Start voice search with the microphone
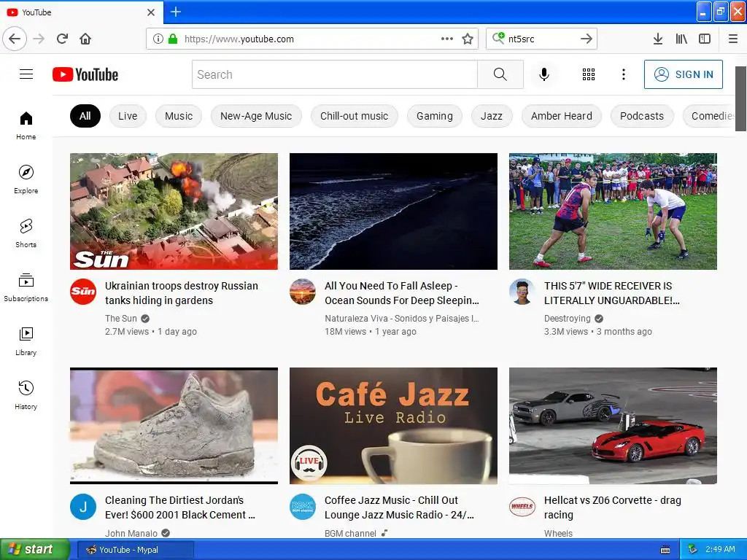The height and width of the screenshot is (560, 747). coord(544,74)
